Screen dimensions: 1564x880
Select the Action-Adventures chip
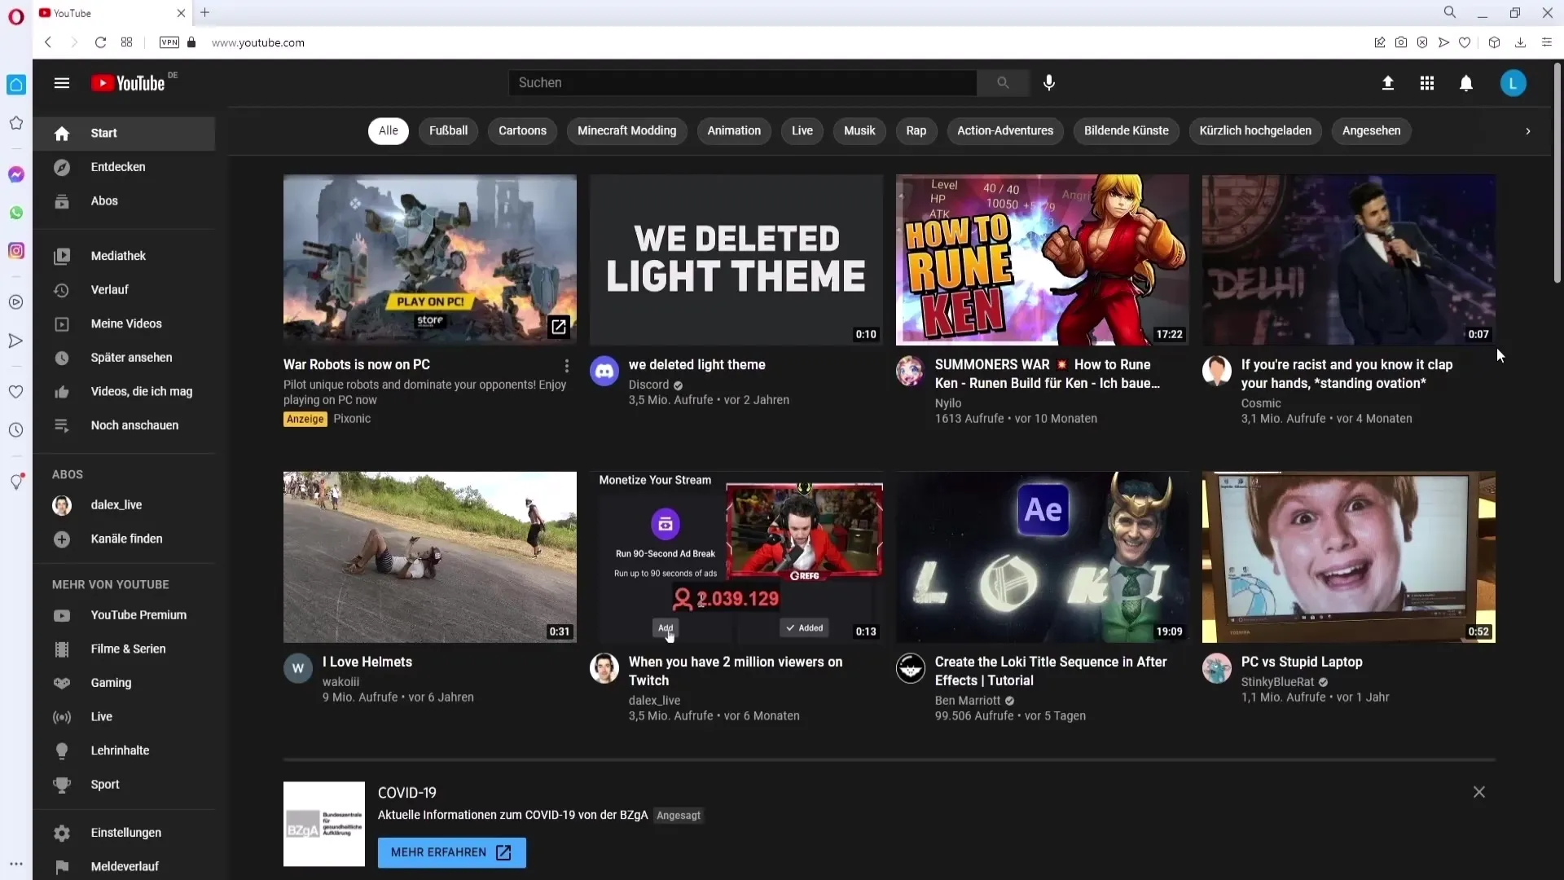pos(1005,130)
